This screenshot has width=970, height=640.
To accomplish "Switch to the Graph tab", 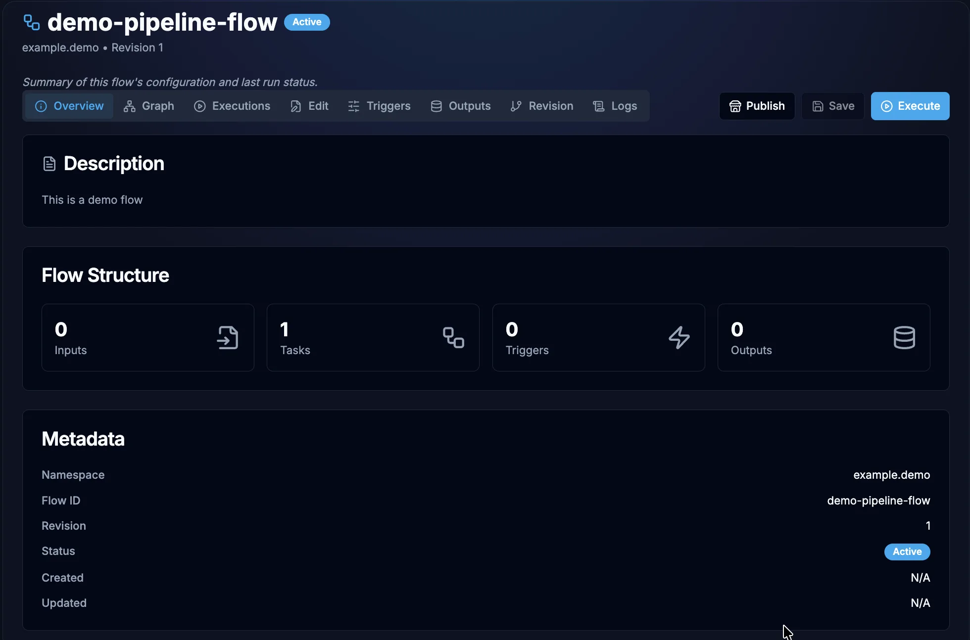I will tap(149, 106).
